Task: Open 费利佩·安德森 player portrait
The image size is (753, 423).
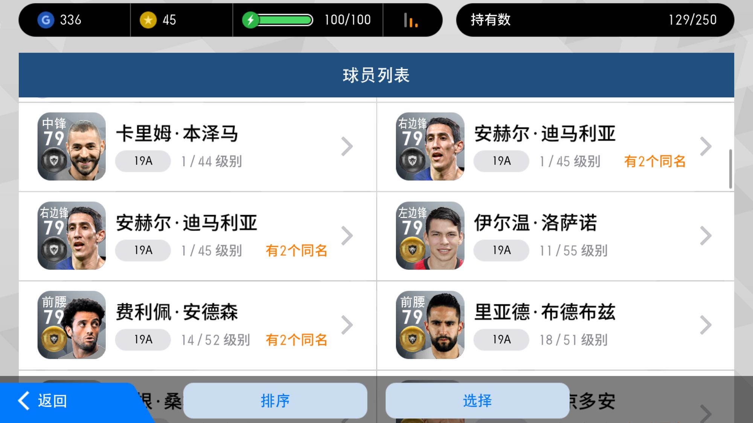Action: (72, 325)
